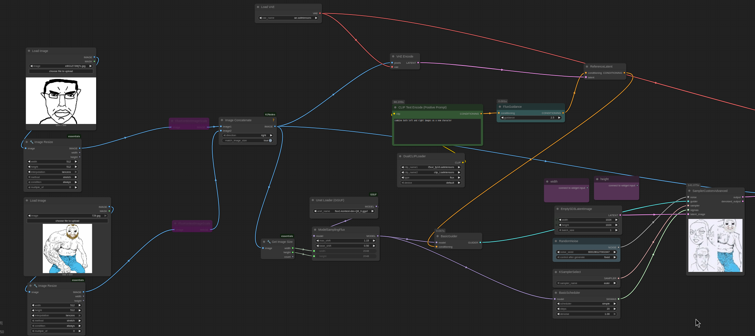Click choose file to upload above angry face image
The width and height of the screenshot is (755, 336).
(x=61, y=71)
